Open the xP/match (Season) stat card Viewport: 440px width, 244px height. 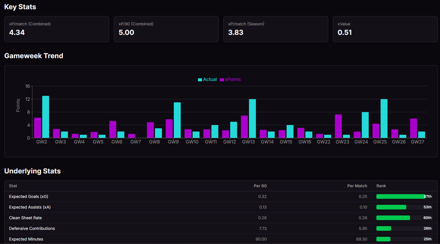[x=275, y=29]
